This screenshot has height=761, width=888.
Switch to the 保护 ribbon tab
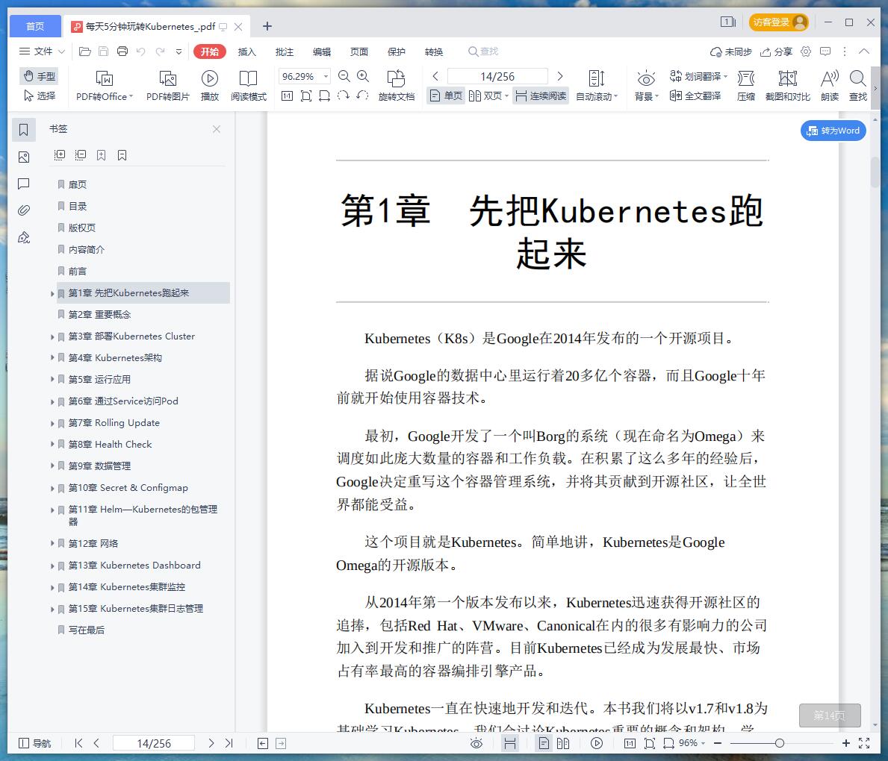[397, 51]
